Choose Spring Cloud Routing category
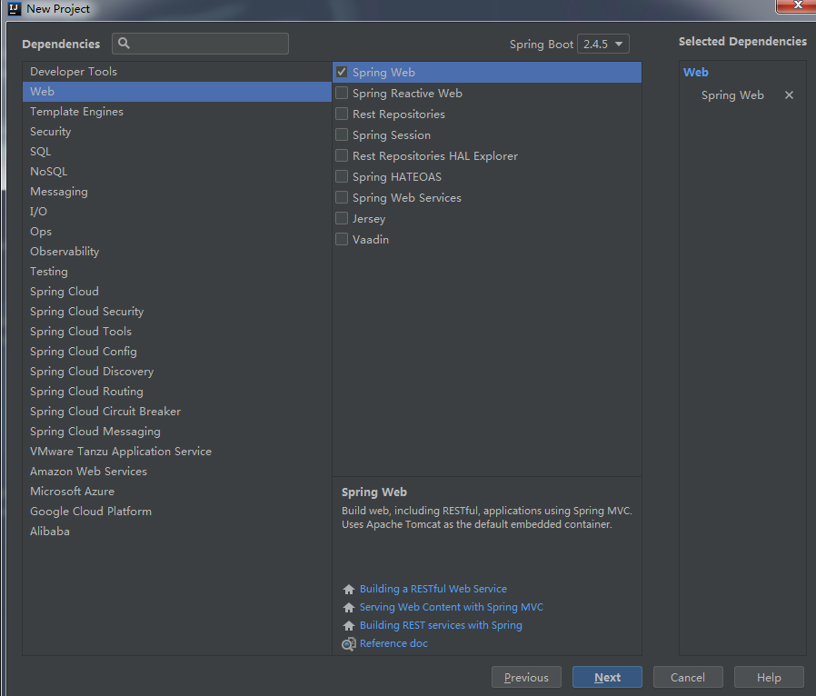This screenshot has width=816, height=696. pyautogui.click(x=177, y=392)
